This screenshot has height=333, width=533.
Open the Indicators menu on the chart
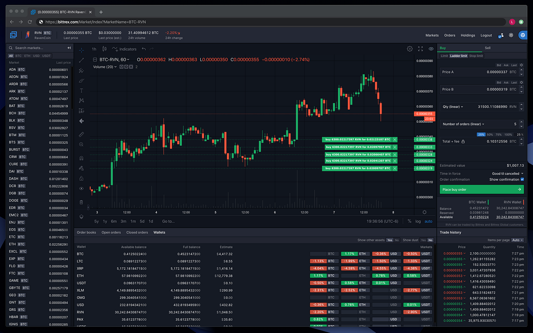[124, 49]
